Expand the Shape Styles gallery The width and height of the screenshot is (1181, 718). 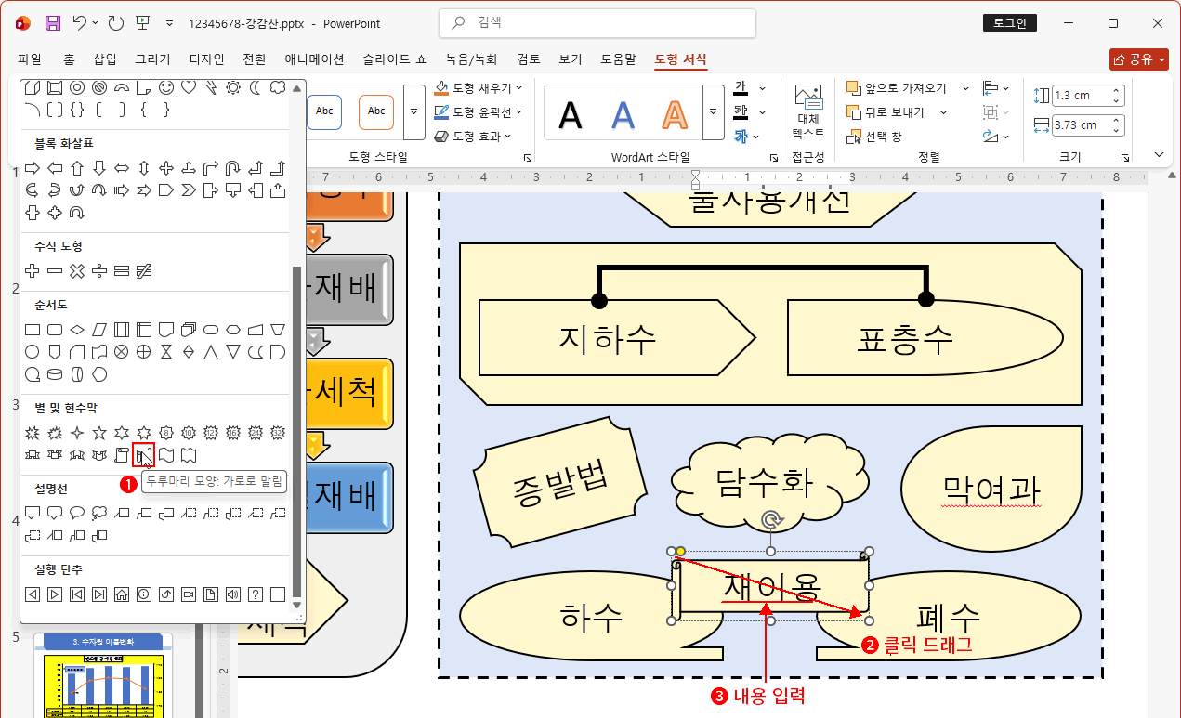(413, 111)
